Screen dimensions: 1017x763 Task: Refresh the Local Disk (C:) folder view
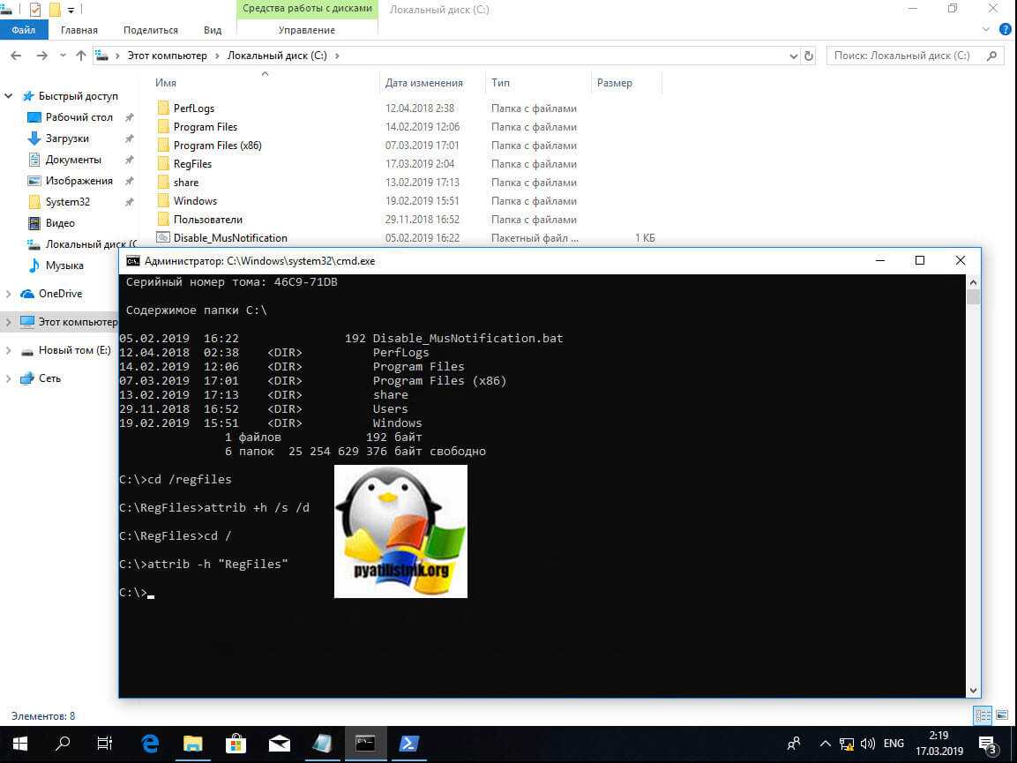[x=809, y=56]
